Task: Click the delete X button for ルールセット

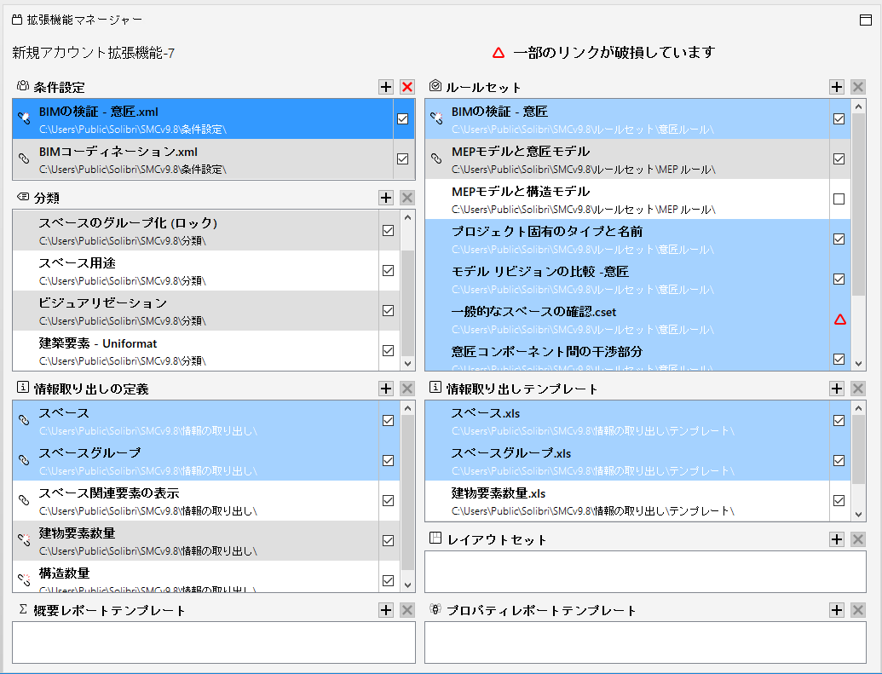Action: point(858,87)
